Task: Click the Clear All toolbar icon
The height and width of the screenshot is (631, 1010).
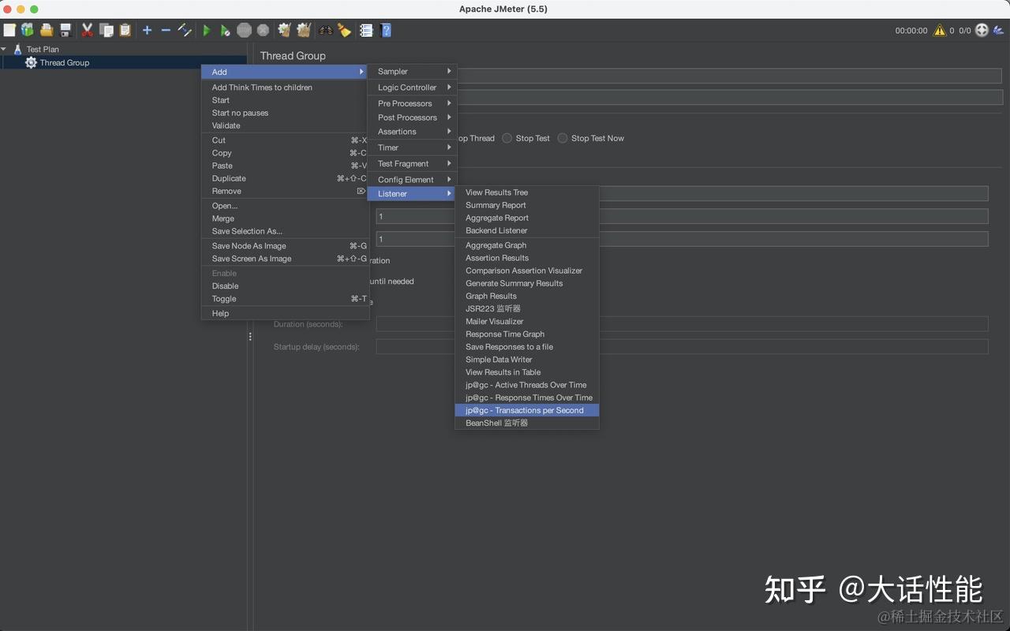Action: click(x=304, y=30)
